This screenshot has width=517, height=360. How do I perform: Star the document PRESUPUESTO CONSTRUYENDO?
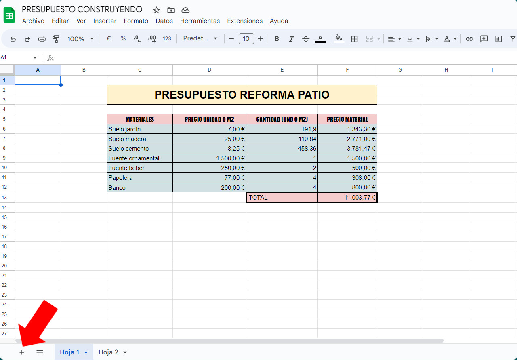[x=156, y=10]
